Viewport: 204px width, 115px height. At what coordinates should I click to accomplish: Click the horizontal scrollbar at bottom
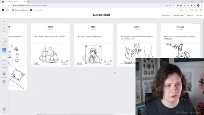tap(75, 114)
